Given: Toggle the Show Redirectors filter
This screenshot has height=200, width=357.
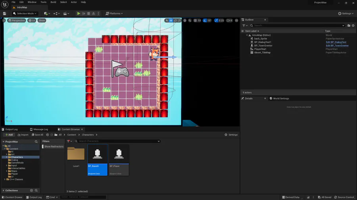Looking at the screenshot, I should tap(53, 147).
